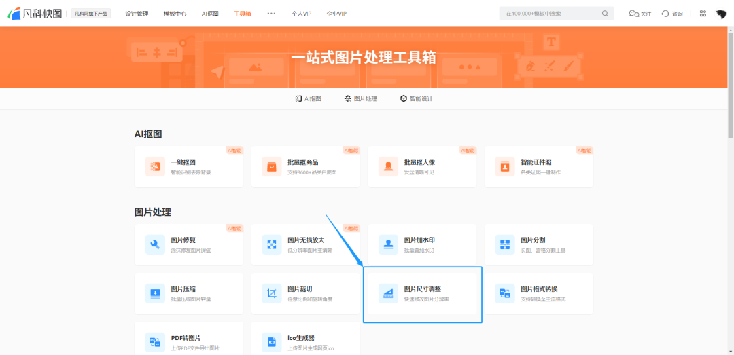
Task: Select the 图片分割 grid icon
Action: tap(504, 244)
